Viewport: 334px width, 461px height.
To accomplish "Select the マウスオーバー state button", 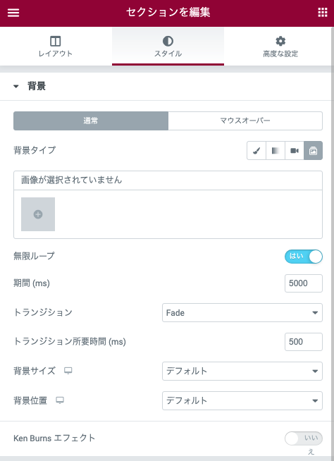I will [x=245, y=121].
